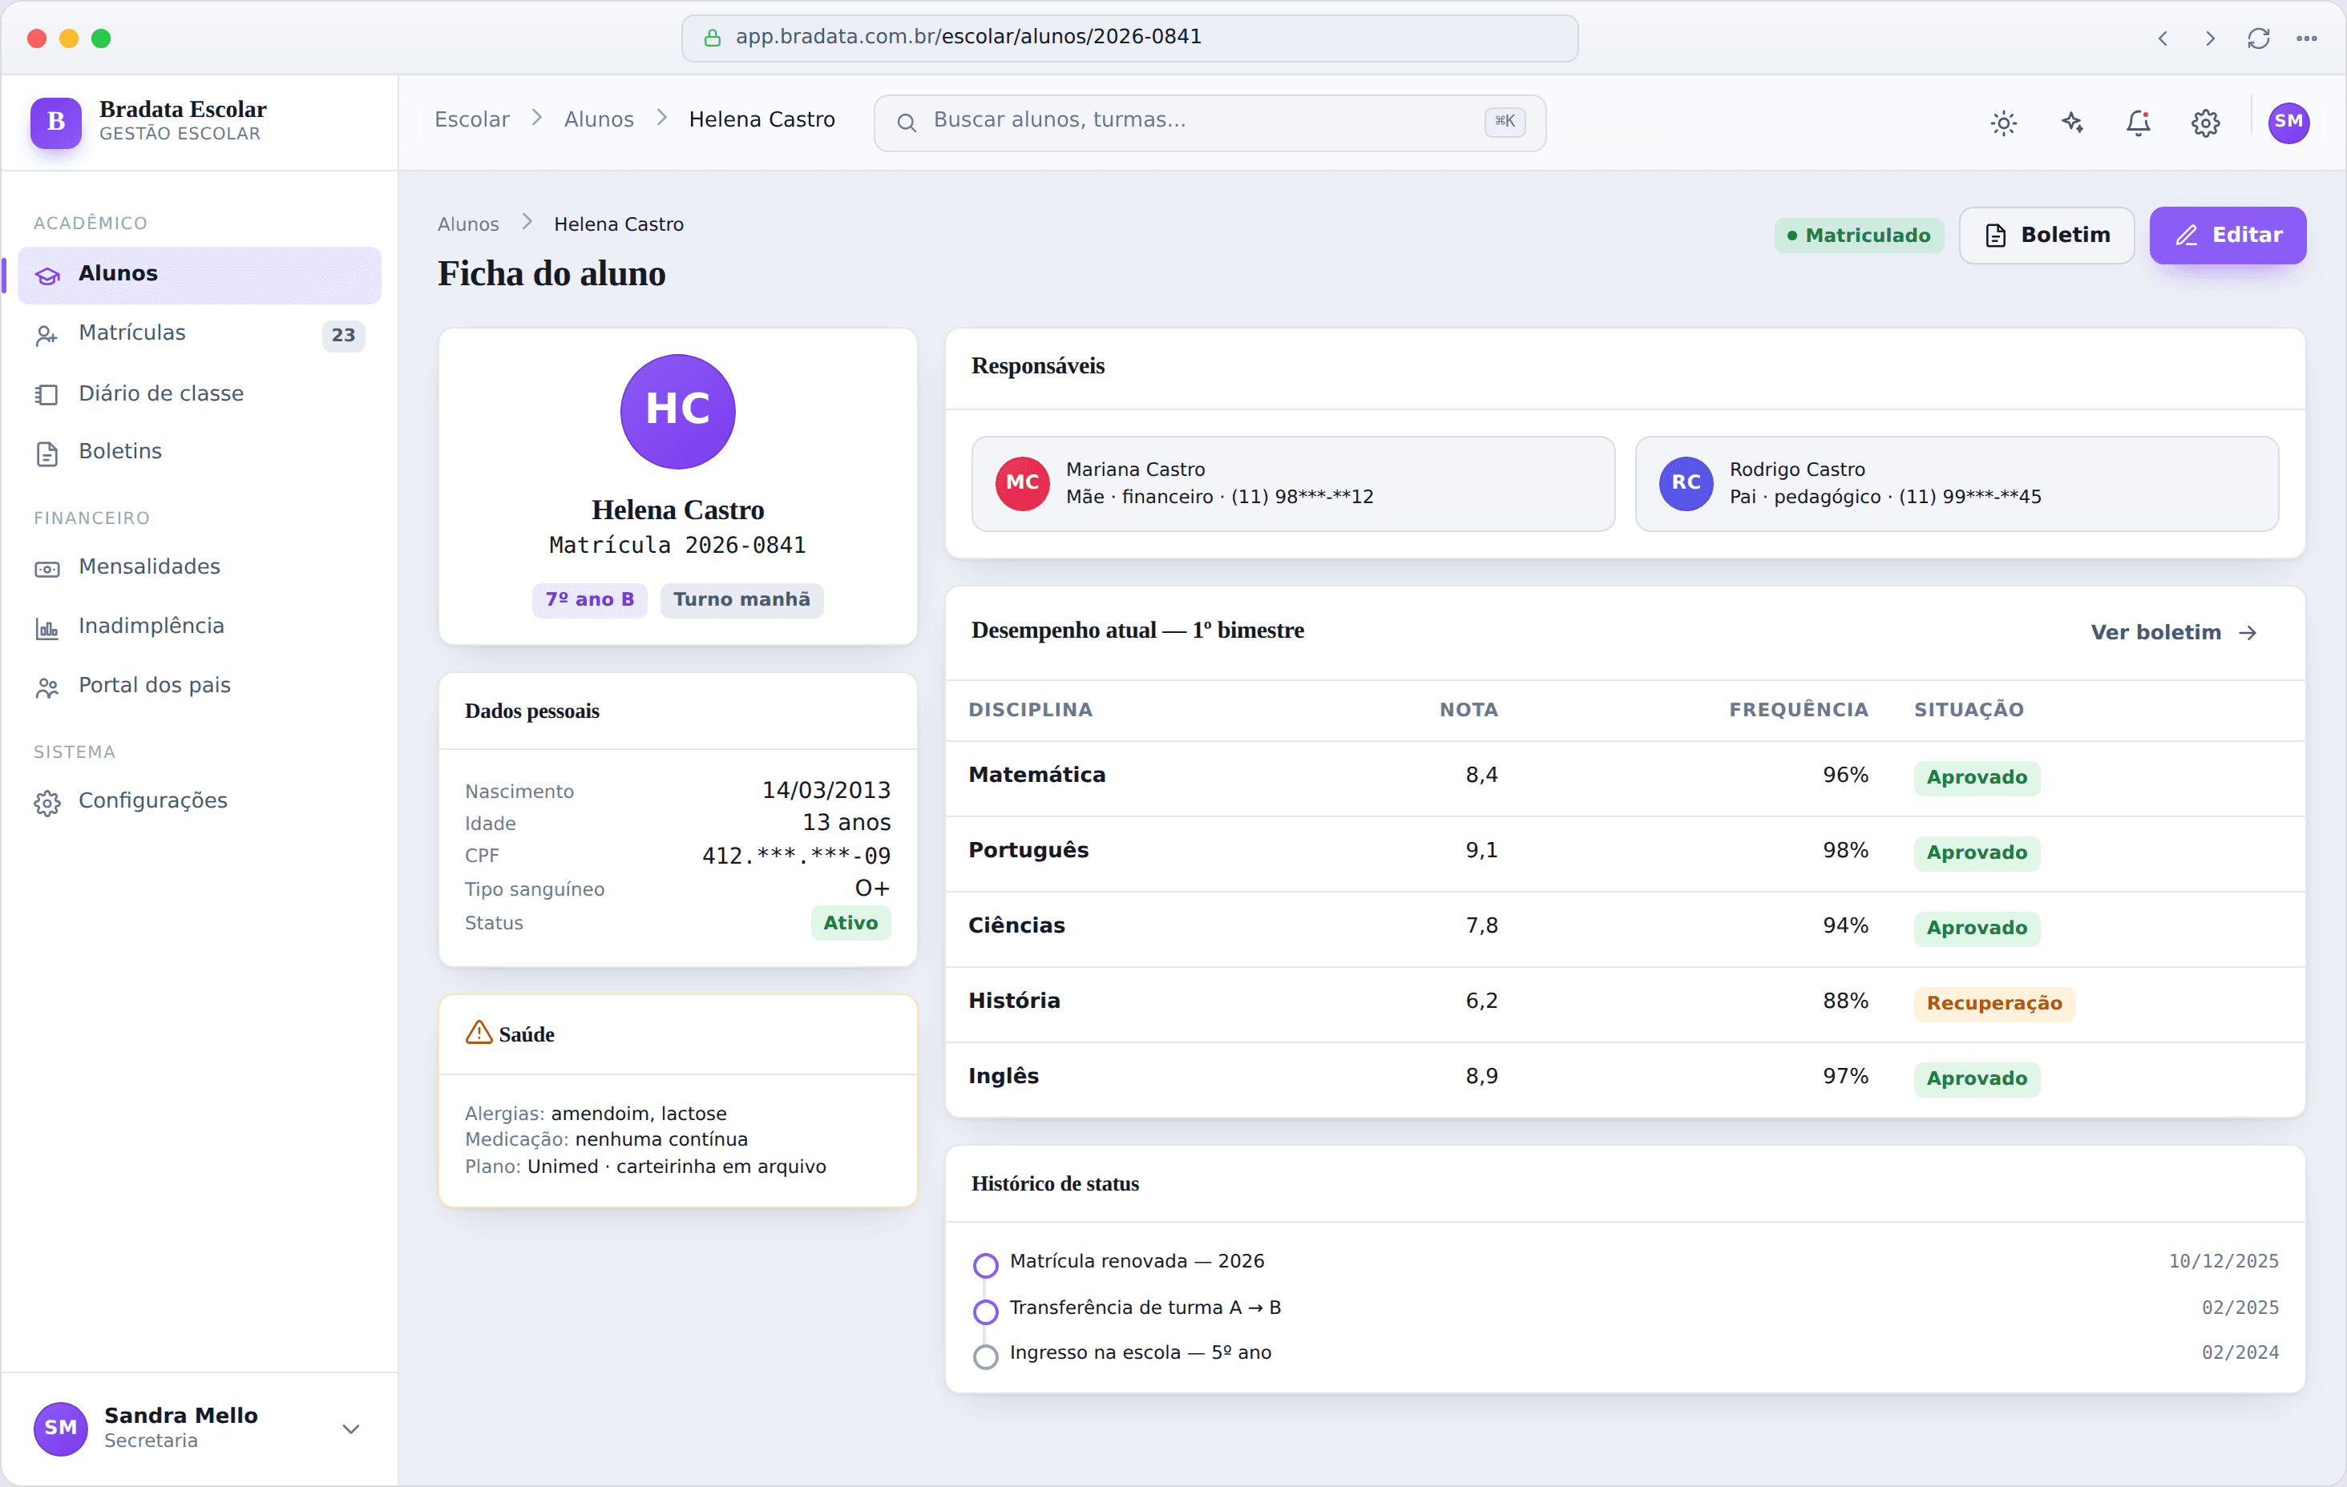Open Rodrigo Castro responsável card
This screenshot has width=2347, height=1487.
tap(1956, 483)
